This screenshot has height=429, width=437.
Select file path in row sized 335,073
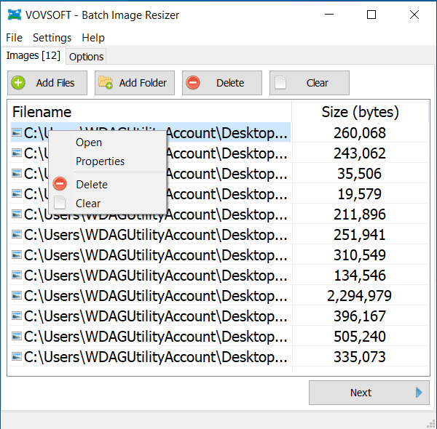click(x=156, y=357)
